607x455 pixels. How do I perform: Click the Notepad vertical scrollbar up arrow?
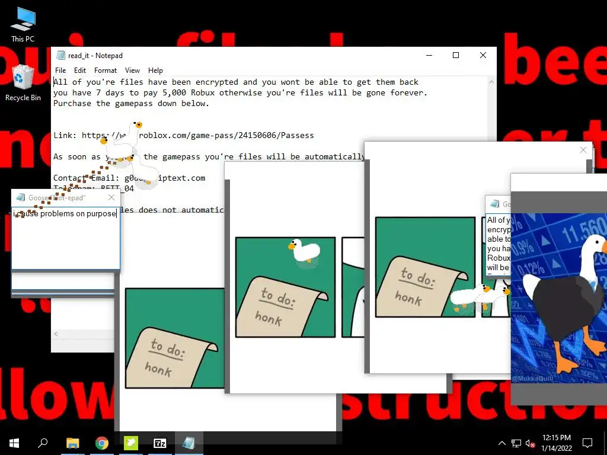(491, 82)
